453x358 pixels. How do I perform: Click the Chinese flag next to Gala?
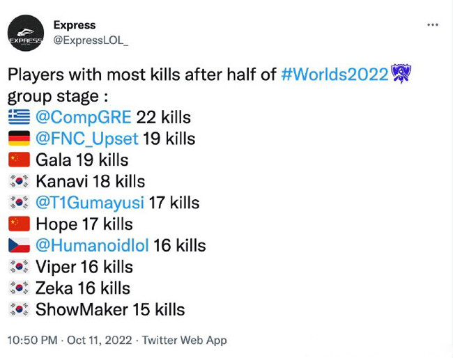coord(19,160)
